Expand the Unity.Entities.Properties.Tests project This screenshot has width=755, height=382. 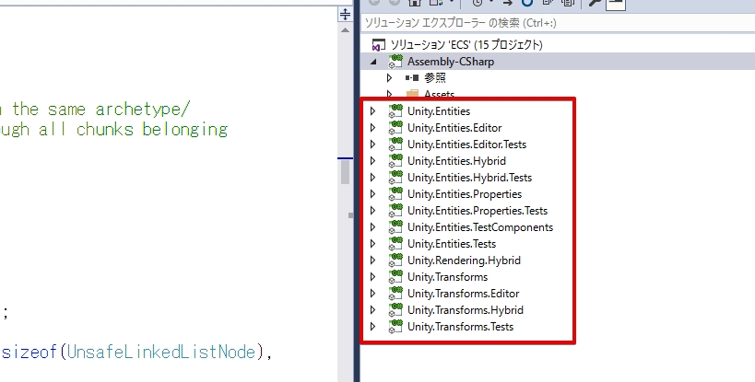pos(372,211)
